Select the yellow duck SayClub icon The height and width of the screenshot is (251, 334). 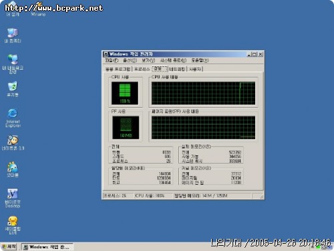13,225
